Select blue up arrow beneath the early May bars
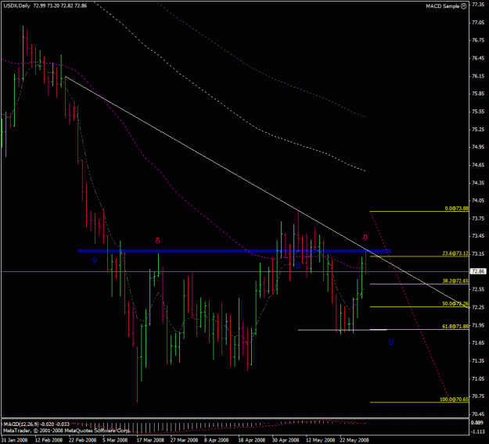The height and width of the screenshot is (444, 489). pos(298,265)
